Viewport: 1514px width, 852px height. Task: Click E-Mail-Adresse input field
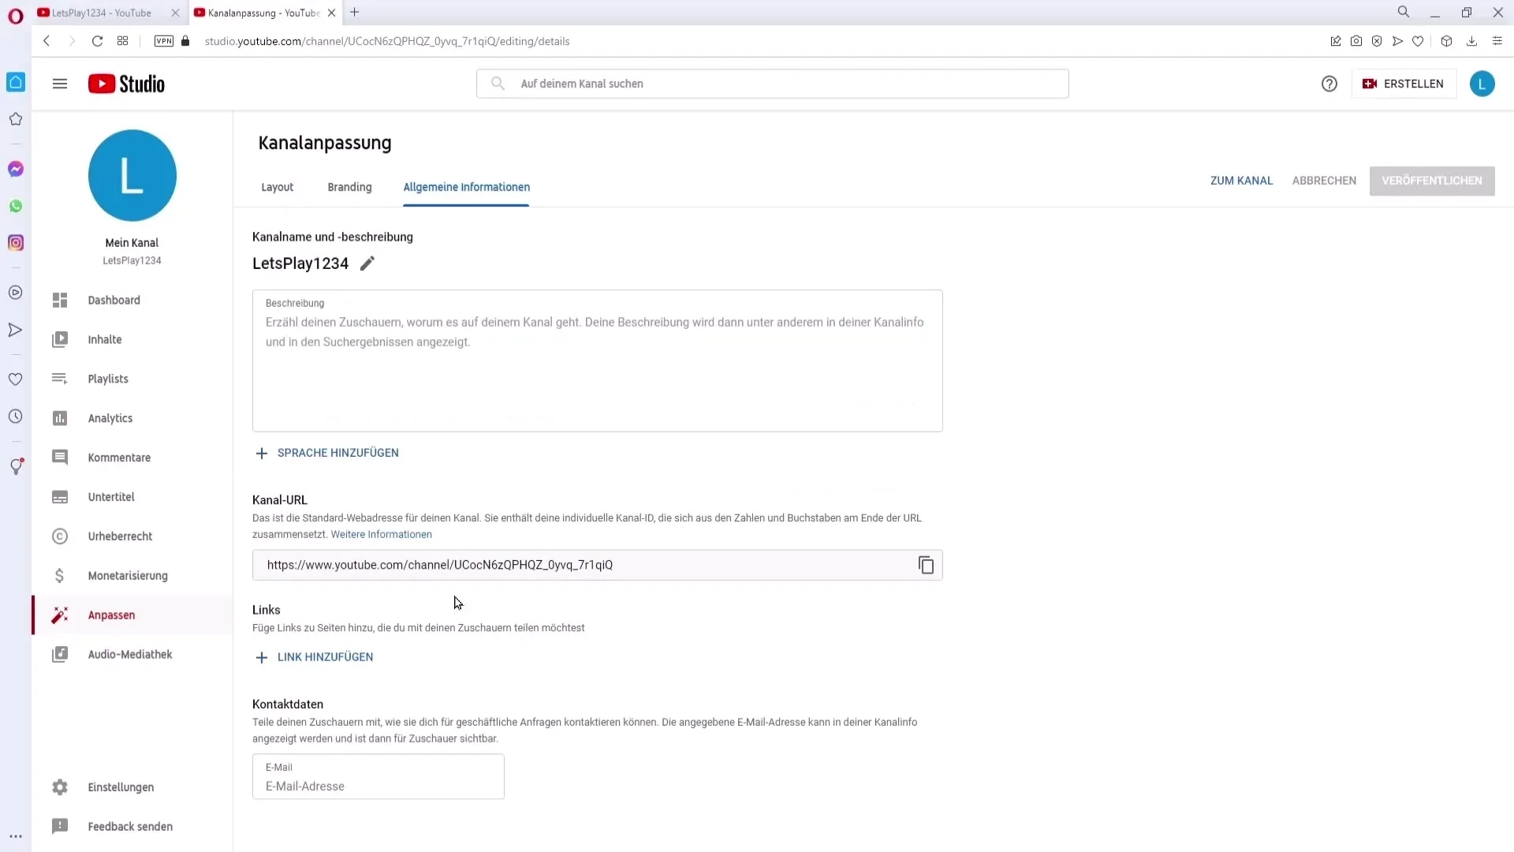[378, 786]
